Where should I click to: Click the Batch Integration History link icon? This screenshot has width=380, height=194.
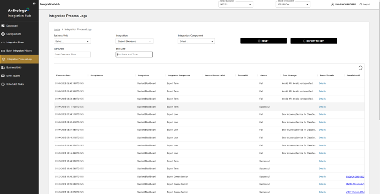click(x=3, y=51)
